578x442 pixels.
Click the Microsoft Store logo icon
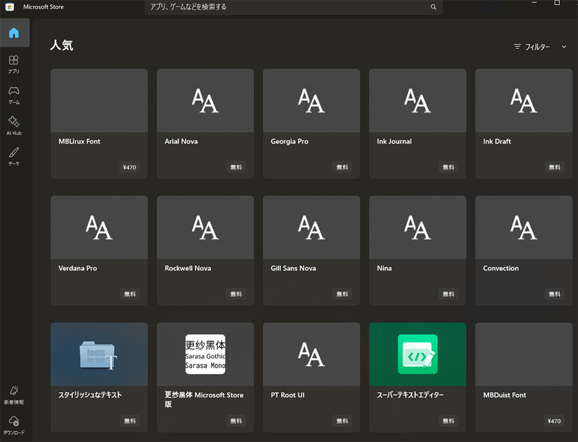pos(10,7)
